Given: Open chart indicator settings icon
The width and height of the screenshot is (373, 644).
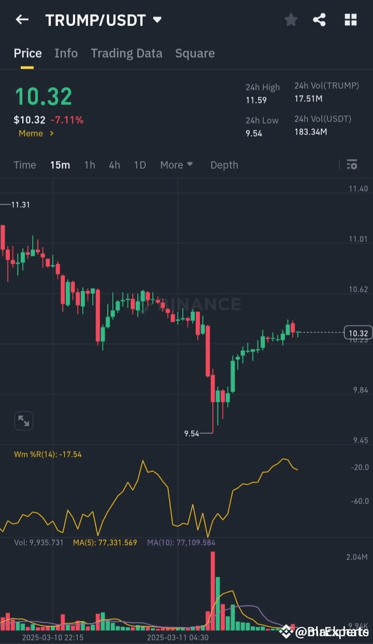Looking at the screenshot, I should [352, 165].
